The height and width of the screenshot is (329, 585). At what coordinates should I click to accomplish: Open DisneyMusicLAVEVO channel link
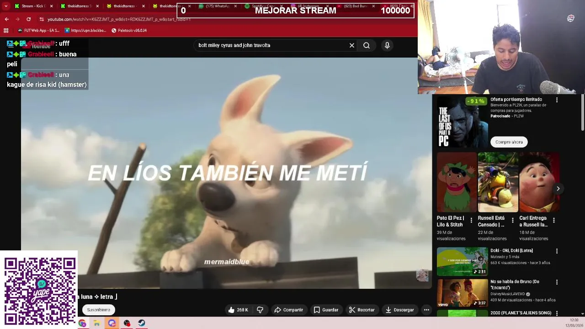(x=507, y=294)
